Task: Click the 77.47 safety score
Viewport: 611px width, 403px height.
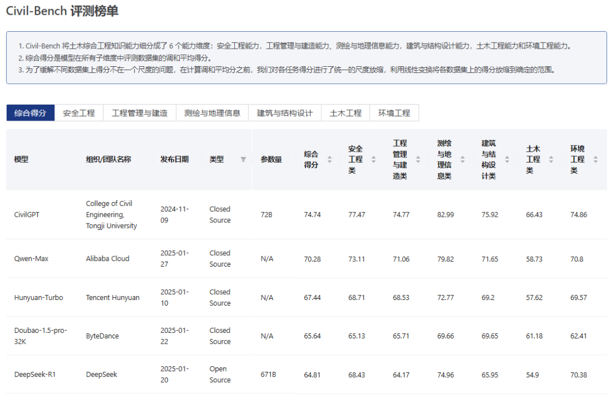Action: tap(357, 215)
